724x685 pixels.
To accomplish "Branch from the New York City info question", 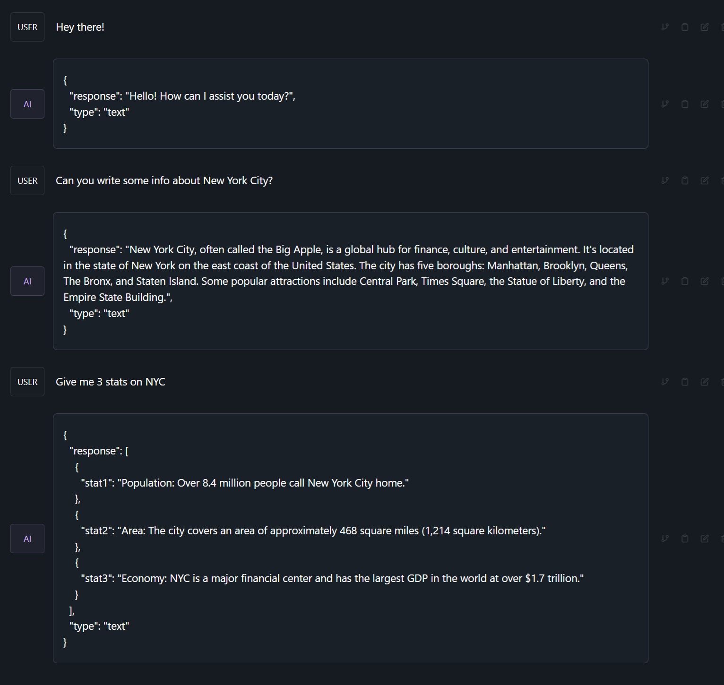I will click(x=665, y=180).
